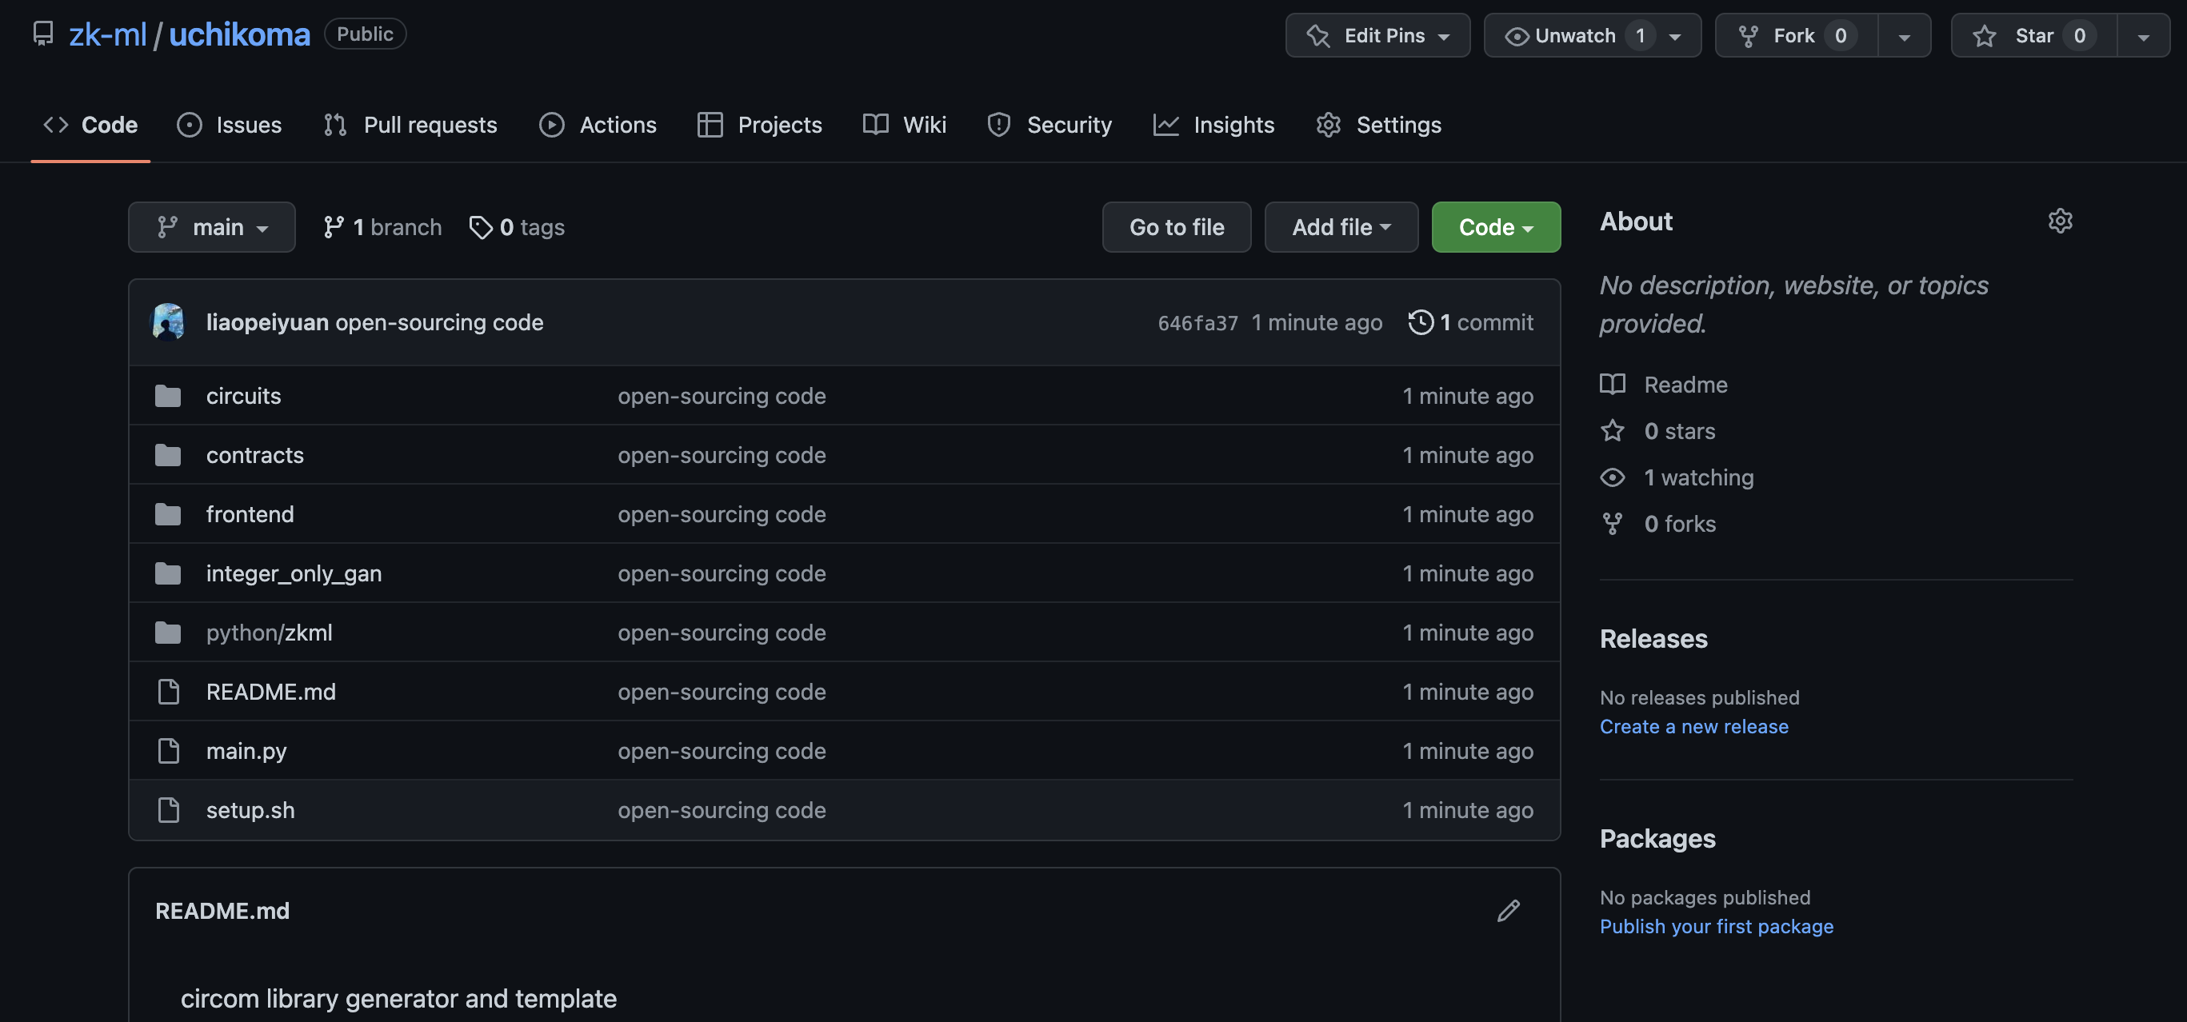Open the circuits folder
Image resolution: width=2187 pixels, height=1022 pixels.
coord(243,397)
